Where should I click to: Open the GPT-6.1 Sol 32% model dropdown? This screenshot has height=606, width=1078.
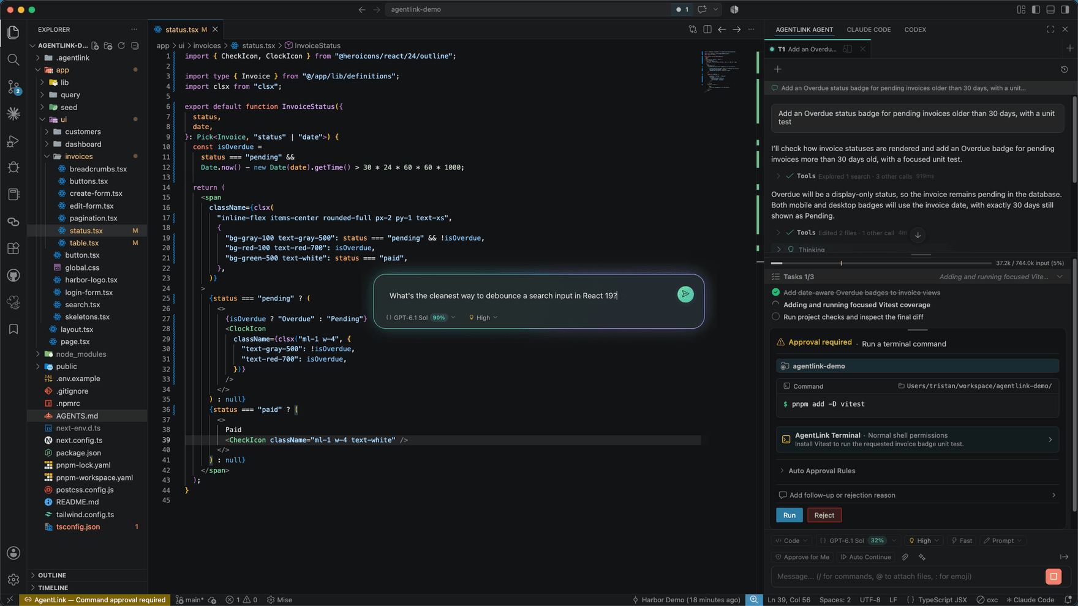(x=858, y=541)
